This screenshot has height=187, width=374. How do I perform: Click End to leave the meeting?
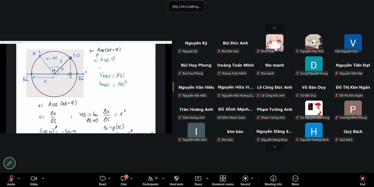(x=362, y=180)
